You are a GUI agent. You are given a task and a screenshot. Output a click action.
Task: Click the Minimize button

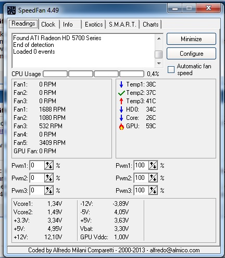pos(191,39)
